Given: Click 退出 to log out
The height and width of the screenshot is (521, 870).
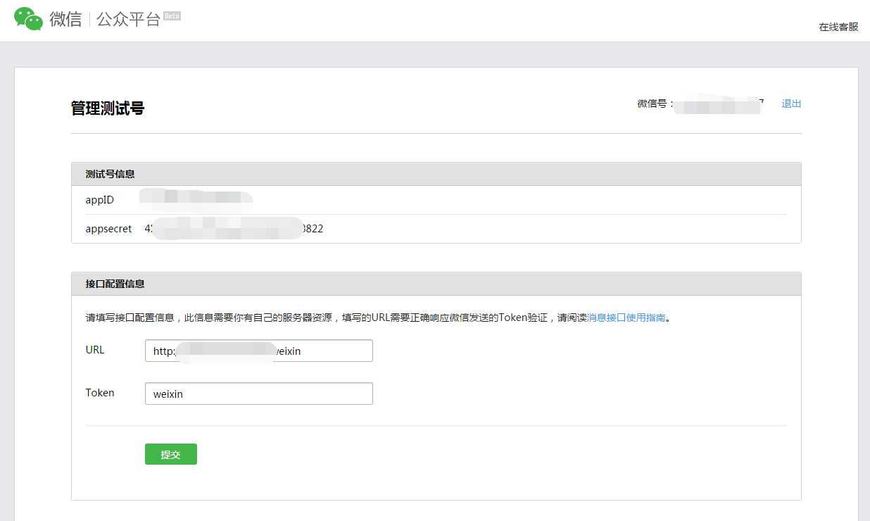Looking at the screenshot, I should pos(791,103).
